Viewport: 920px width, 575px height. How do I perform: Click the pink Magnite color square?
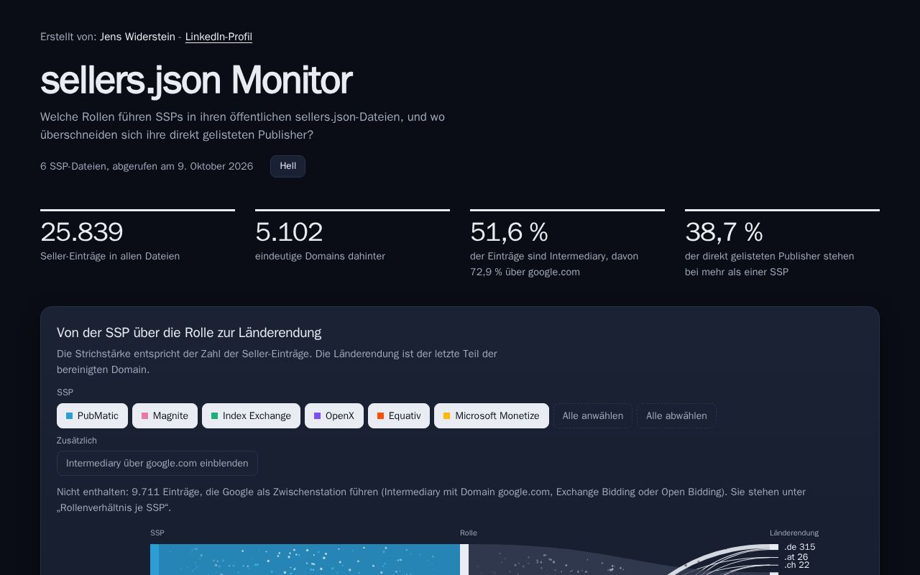point(145,416)
